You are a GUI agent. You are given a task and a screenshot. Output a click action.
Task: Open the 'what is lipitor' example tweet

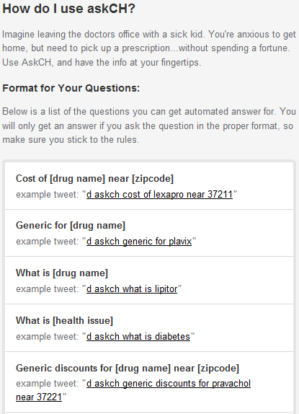pyautogui.click(x=132, y=289)
